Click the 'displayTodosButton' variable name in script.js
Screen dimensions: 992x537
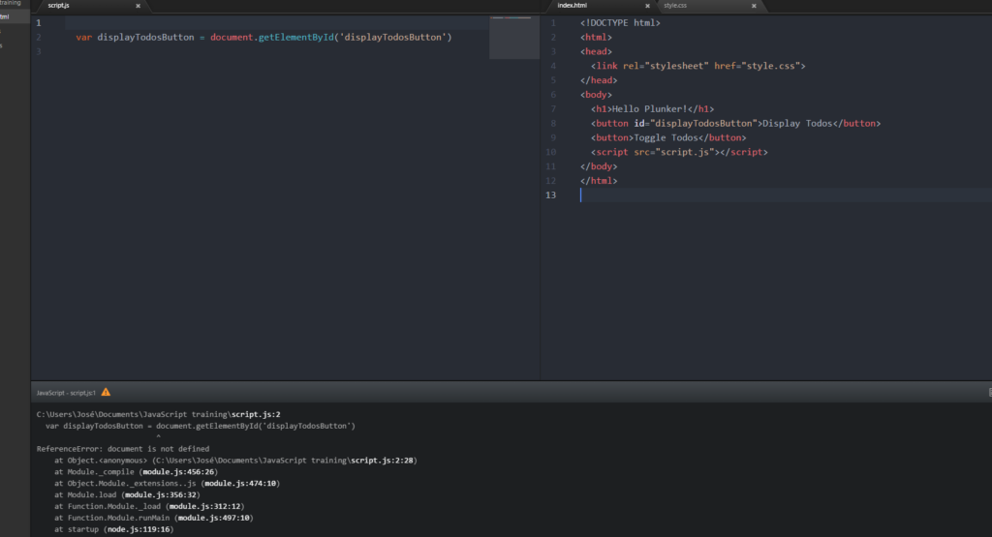[x=145, y=38]
